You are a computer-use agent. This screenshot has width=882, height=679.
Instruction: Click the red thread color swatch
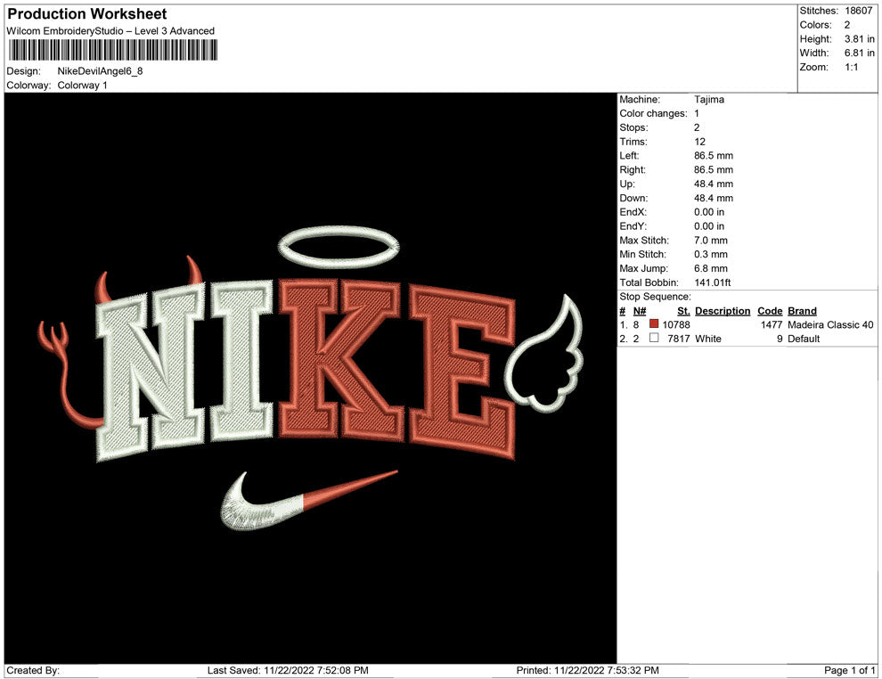(x=654, y=324)
